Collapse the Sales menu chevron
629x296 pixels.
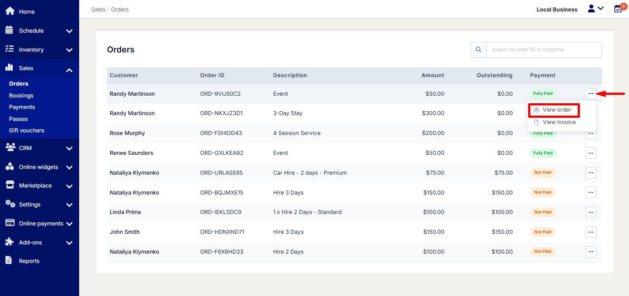(69, 69)
